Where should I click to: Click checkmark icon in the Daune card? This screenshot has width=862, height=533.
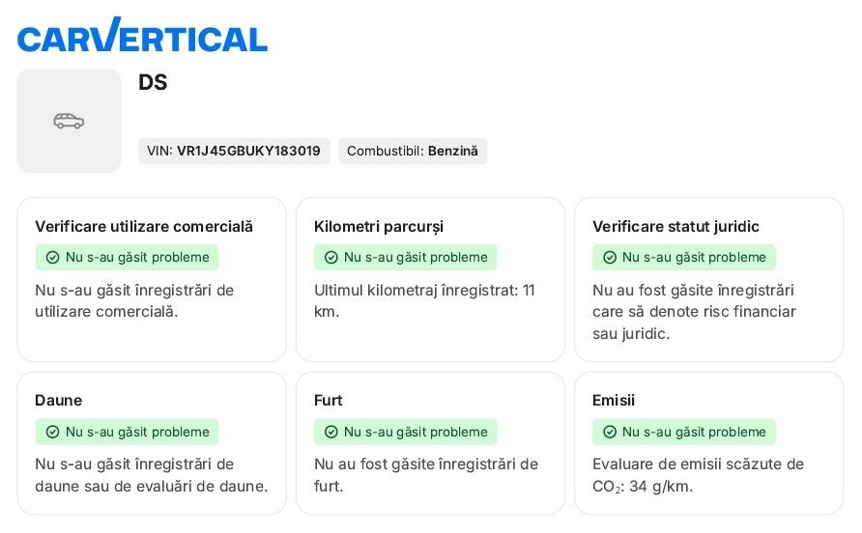click(52, 432)
